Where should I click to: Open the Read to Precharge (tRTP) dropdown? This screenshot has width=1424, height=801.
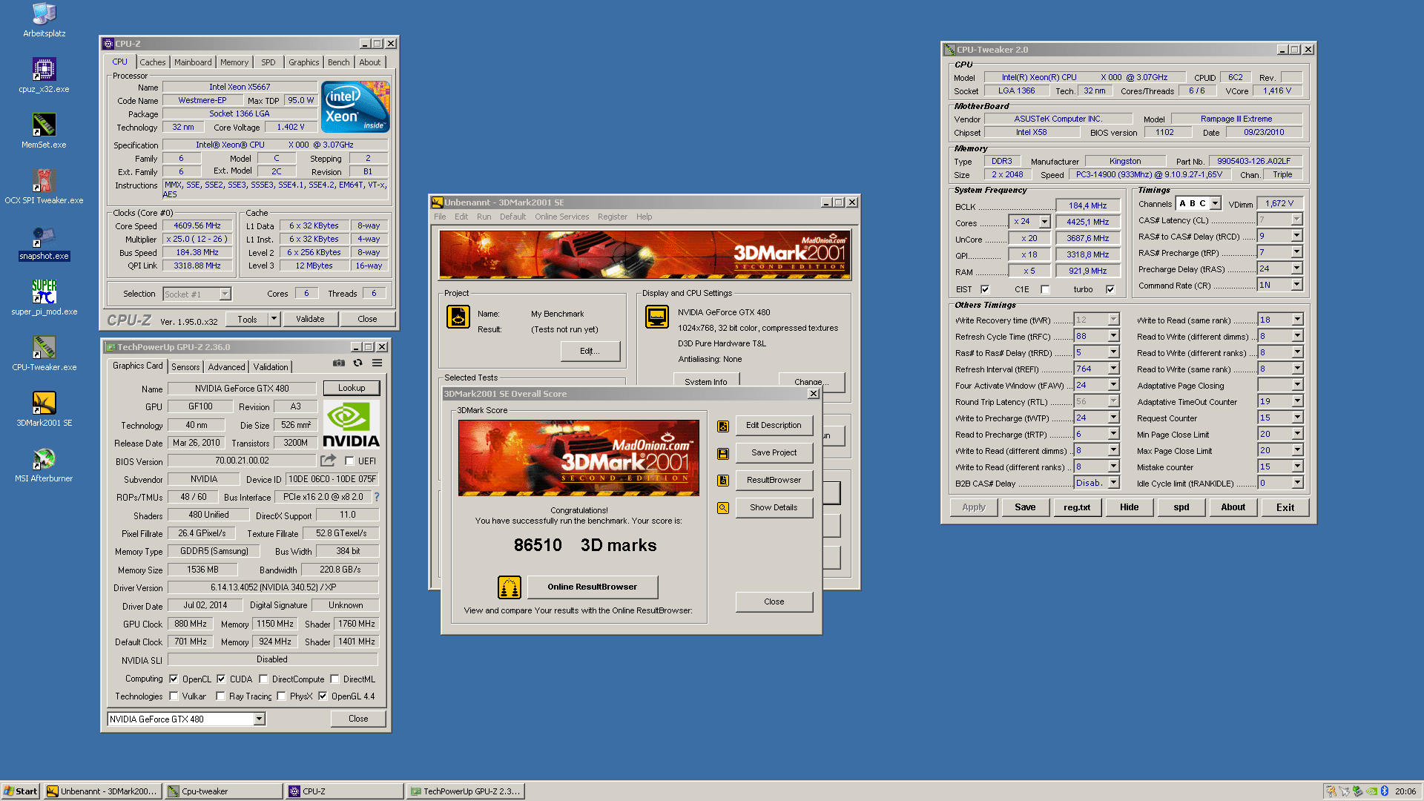[x=1113, y=434]
